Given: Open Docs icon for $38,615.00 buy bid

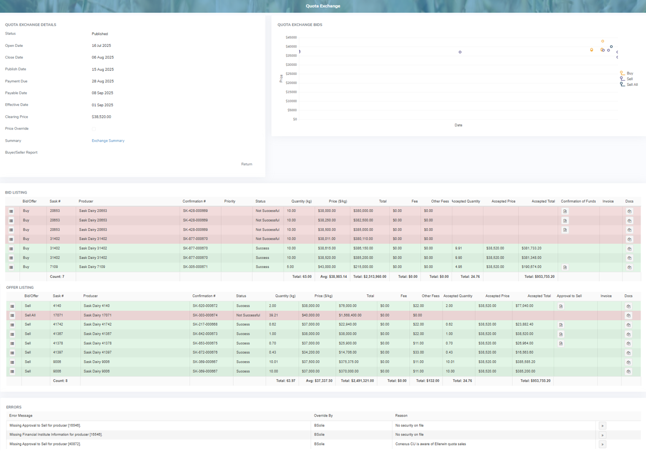Looking at the screenshot, I should point(629,248).
